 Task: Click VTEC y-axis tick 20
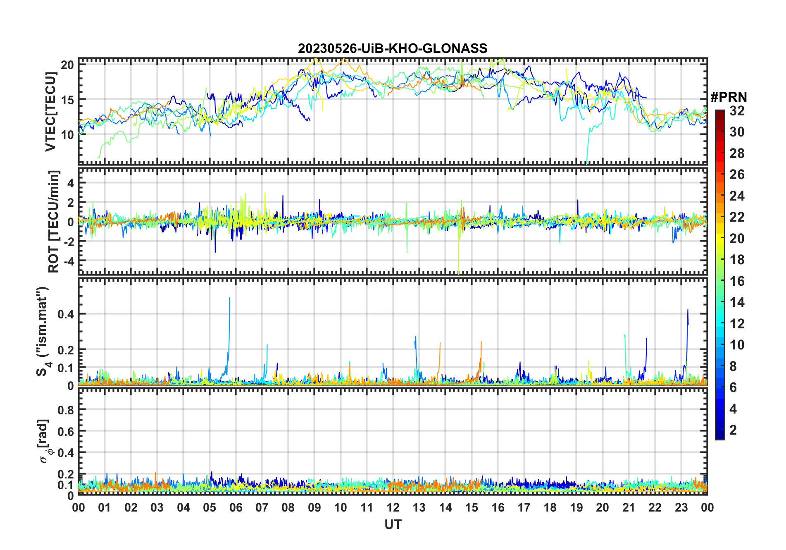[x=67, y=65]
